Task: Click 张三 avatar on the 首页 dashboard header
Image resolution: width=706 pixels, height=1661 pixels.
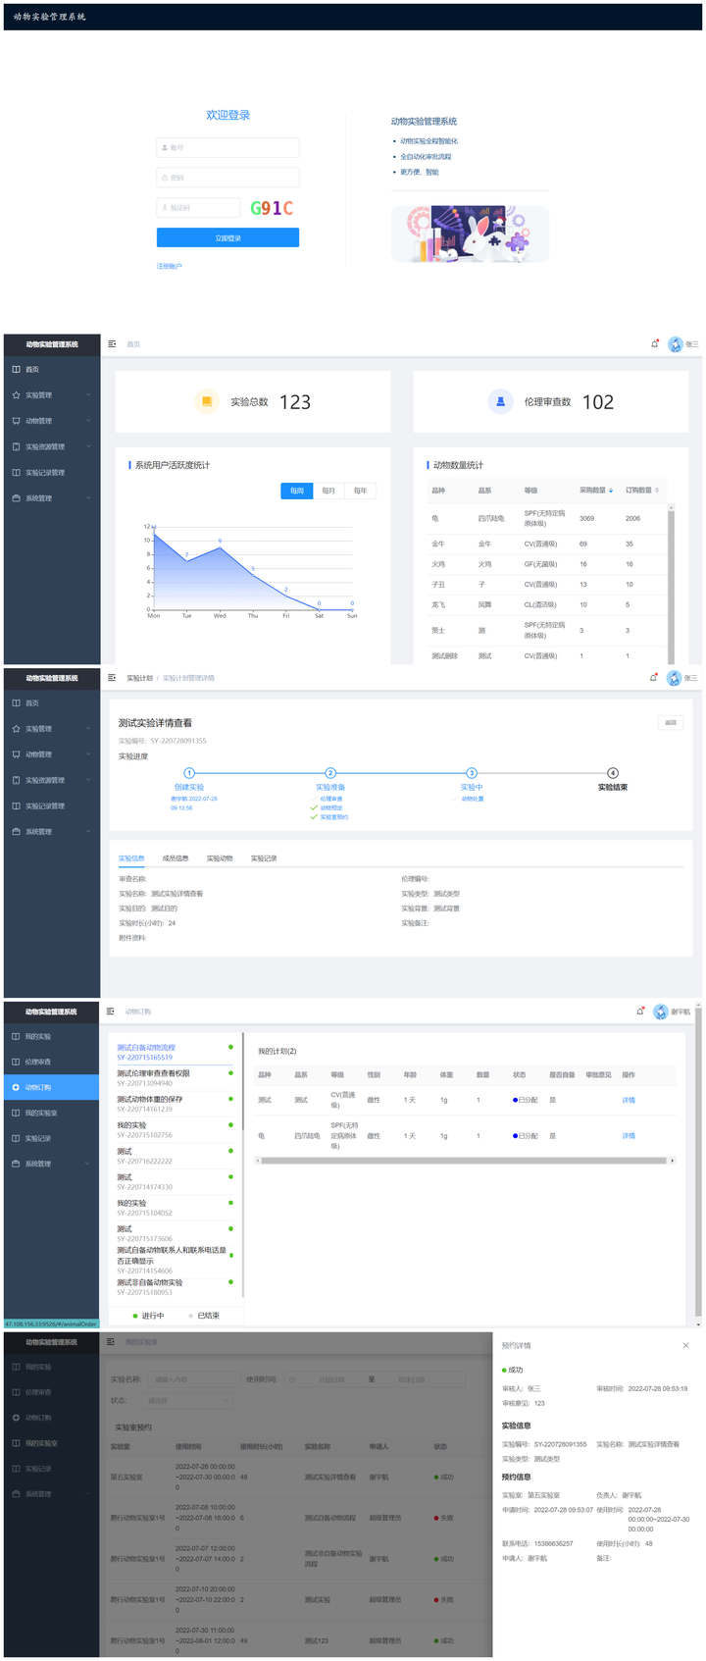Action: click(x=675, y=344)
